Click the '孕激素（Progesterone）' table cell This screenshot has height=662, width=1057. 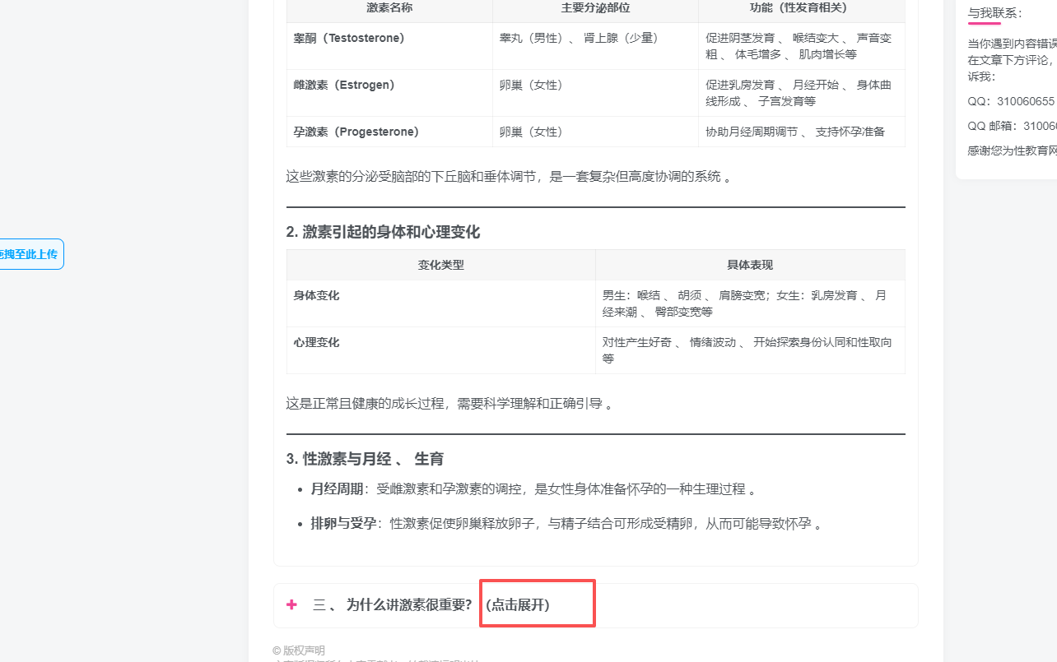356,132
